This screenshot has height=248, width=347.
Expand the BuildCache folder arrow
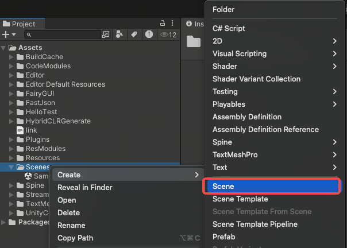[x=11, y=57]
